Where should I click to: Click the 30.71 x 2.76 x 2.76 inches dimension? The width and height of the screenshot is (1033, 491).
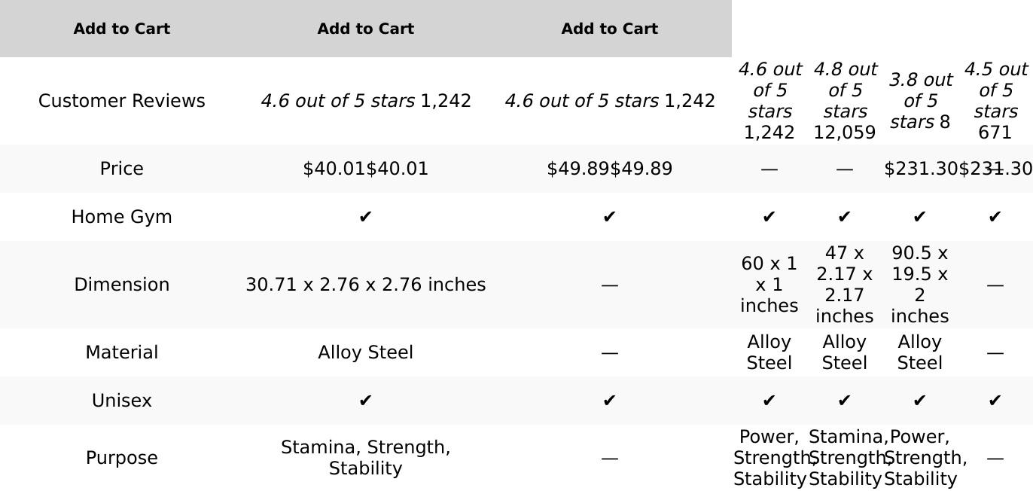coord(365,285)
